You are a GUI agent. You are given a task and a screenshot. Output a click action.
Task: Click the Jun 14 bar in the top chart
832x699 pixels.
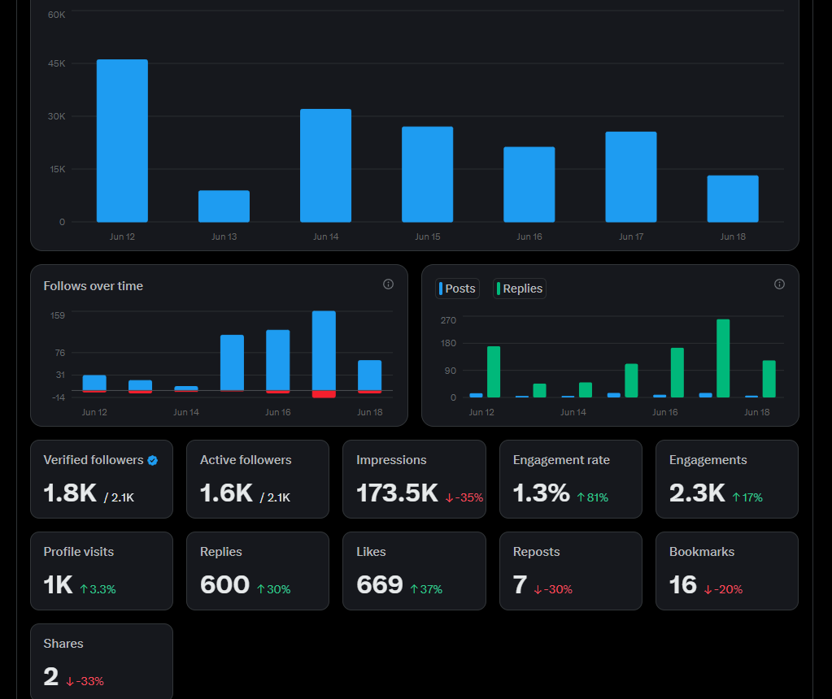coord(326,166)
